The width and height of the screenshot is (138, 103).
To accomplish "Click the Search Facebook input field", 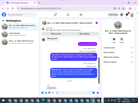I will tap(22, 15).
